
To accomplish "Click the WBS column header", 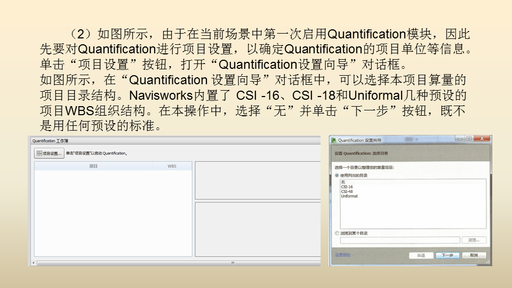I will tap(172, 166).
